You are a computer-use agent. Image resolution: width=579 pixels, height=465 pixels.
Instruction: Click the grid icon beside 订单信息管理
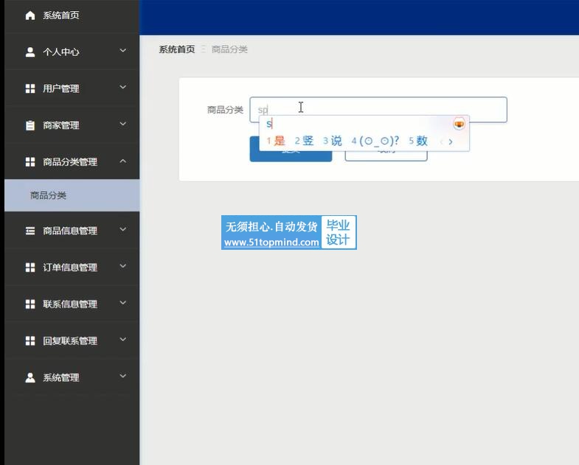(30, 268)
